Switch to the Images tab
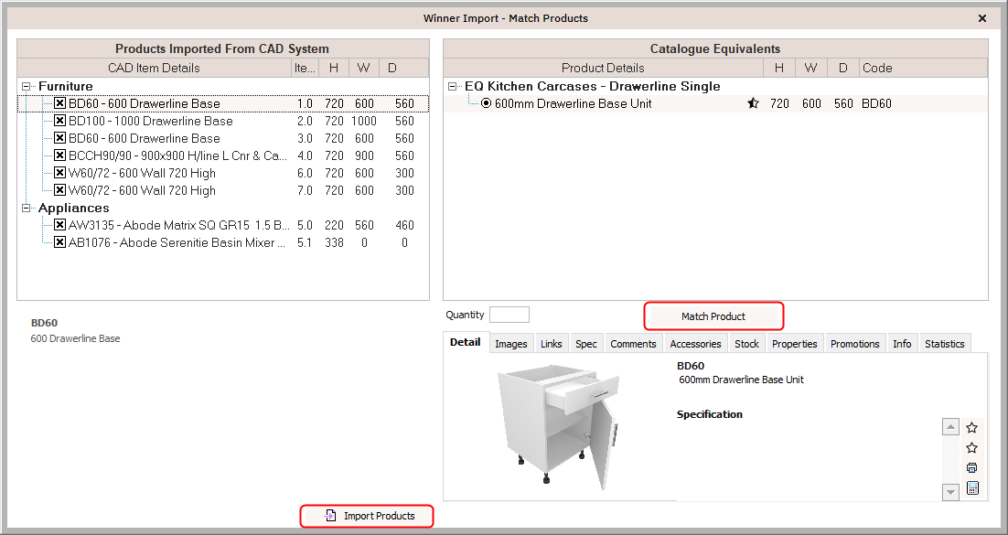Image resolution: width=1008 pixels, height=535 pixels. (511, 344)
